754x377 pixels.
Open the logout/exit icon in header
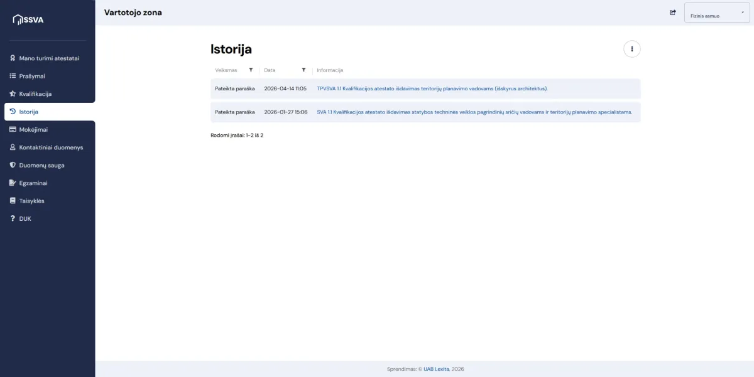coord(673,12)
